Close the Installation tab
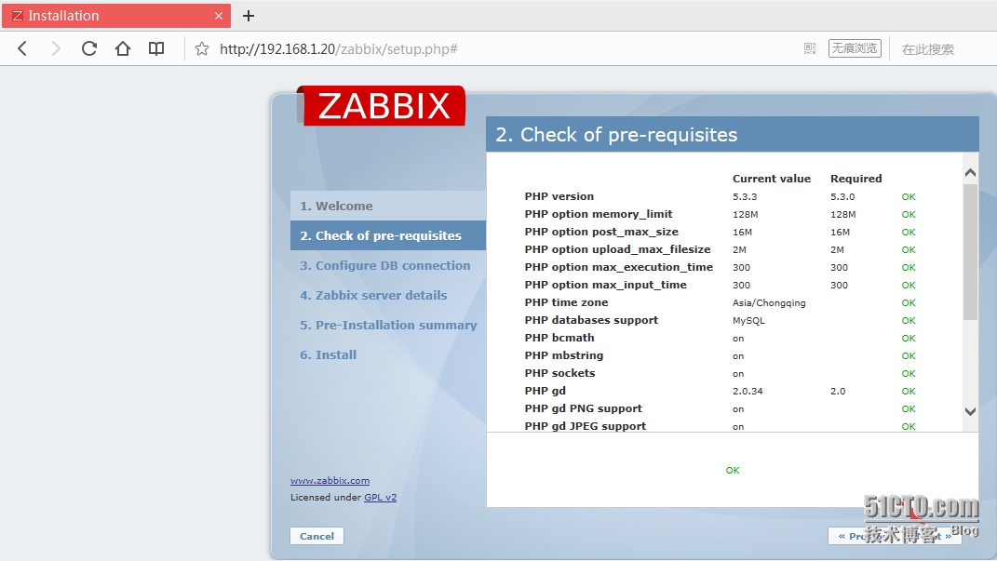This screenshot has width=997, height=561. 219,16
